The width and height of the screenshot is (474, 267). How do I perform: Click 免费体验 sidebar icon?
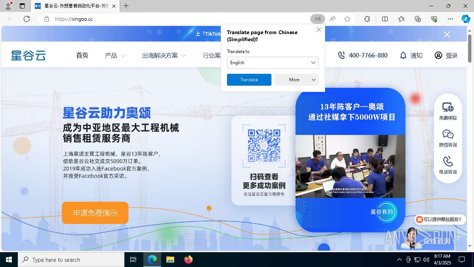pos(448,111)
